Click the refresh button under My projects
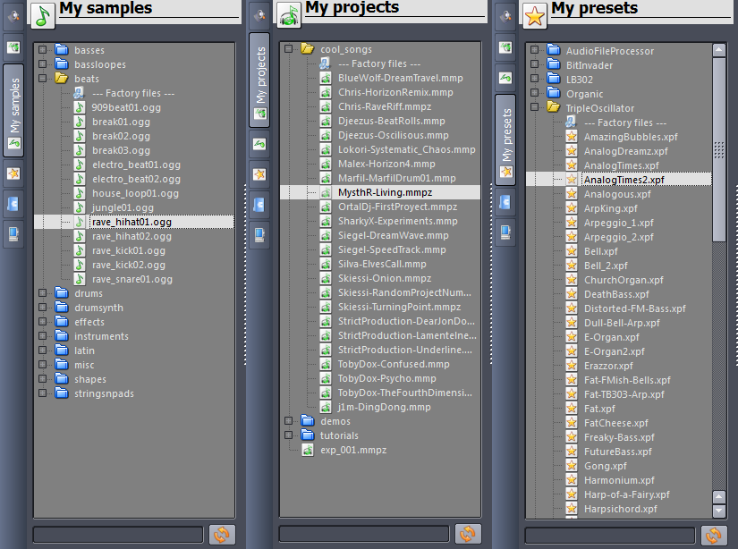Image resolution: width=738 pixels, height=549 pixels. 468,535
